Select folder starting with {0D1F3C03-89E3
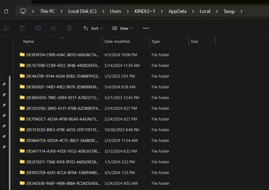This screenshot has width=269, height=190. coord(62,130)
